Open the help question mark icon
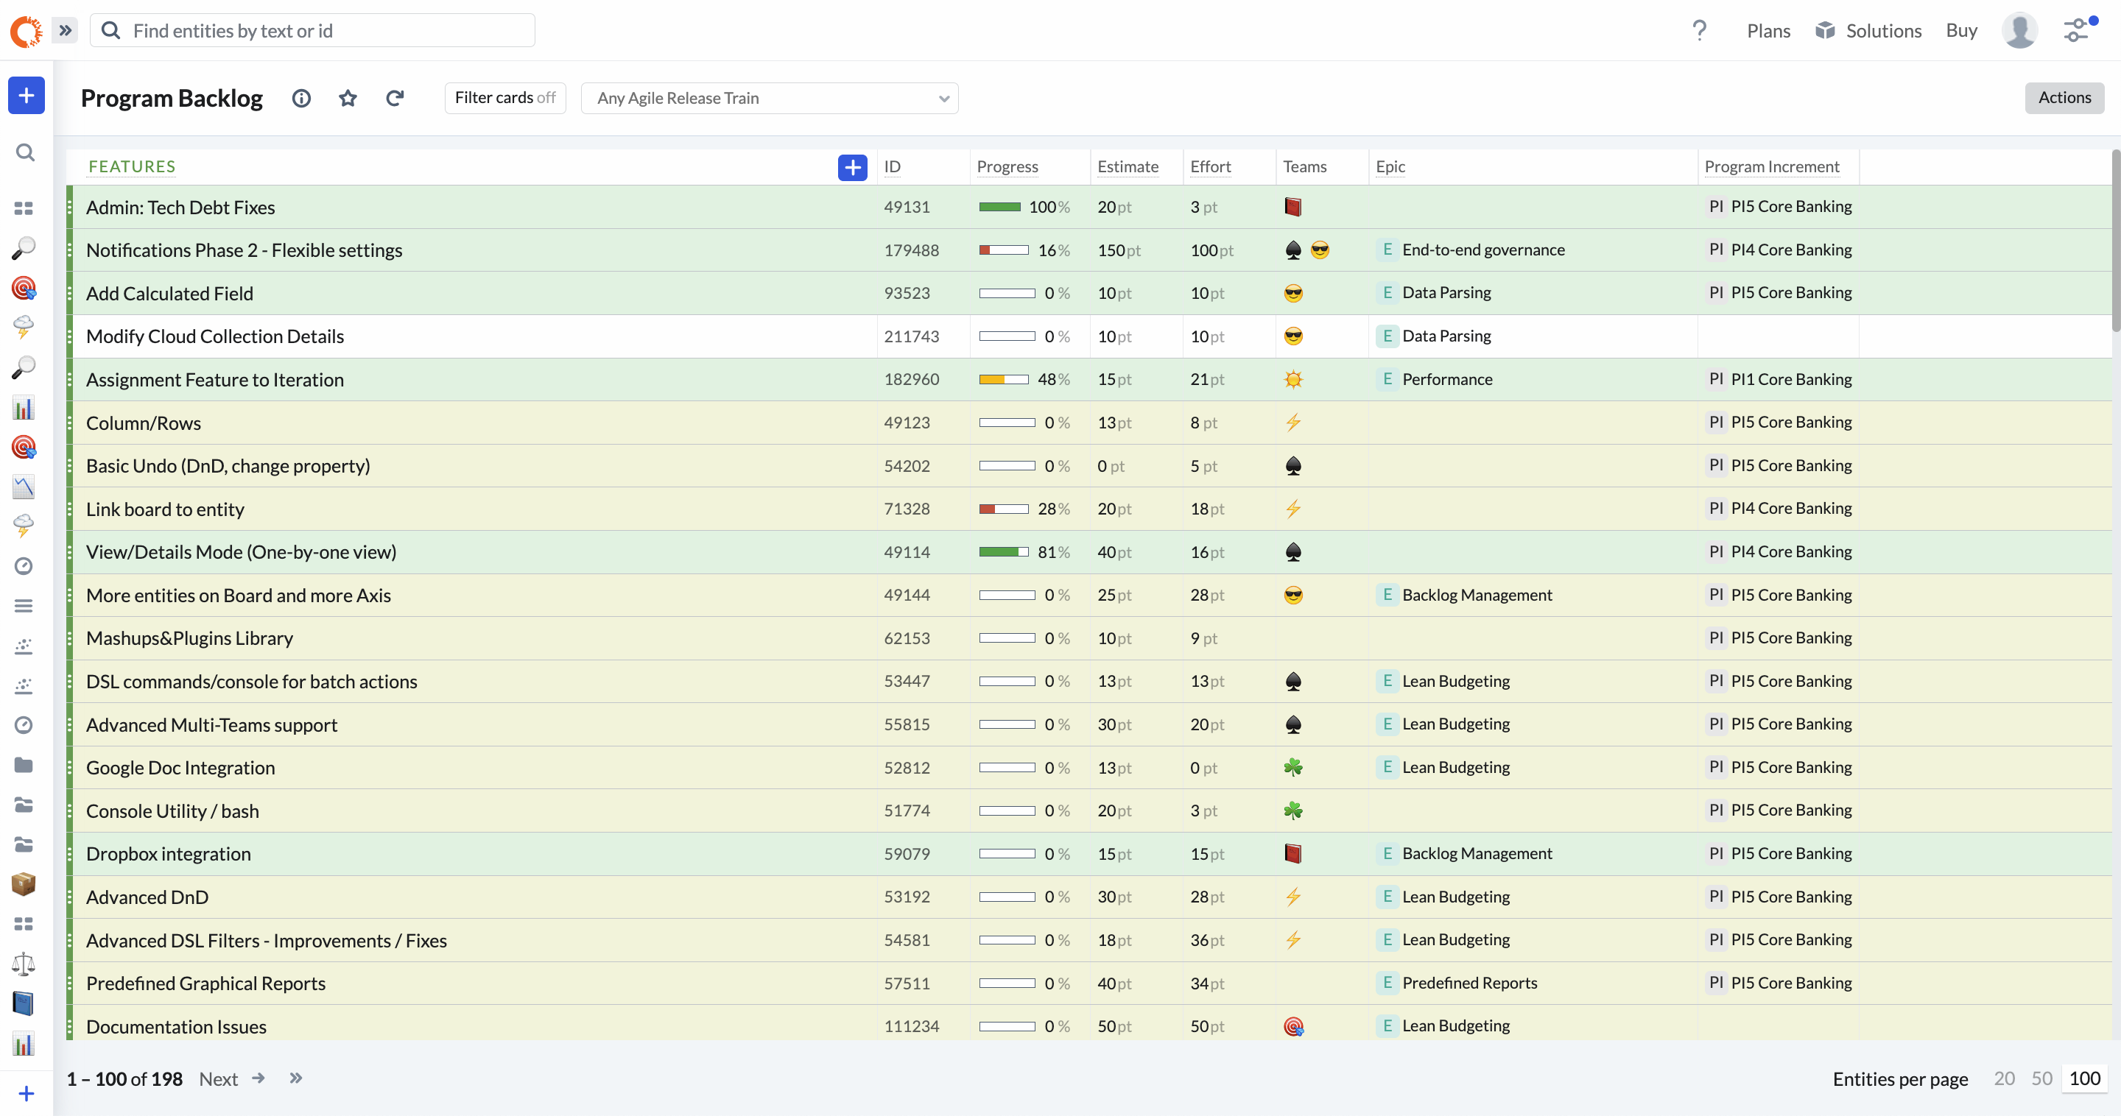 (x=1700, y=30)
